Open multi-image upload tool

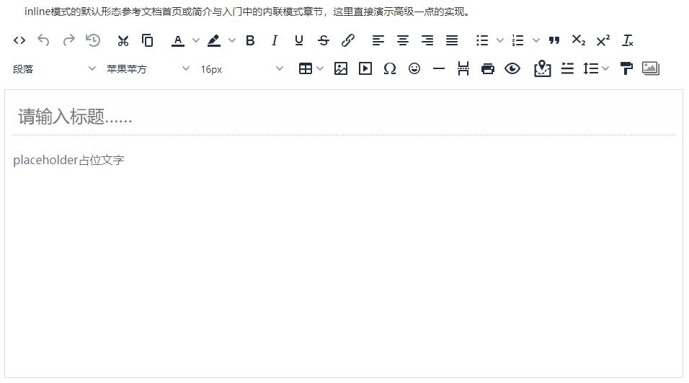tap(651, 69)
